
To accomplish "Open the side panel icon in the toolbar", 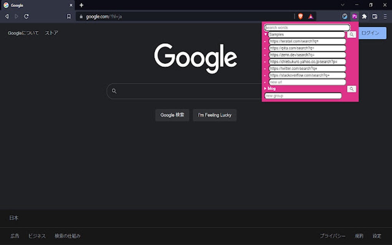I will click(x=374, y=16).
